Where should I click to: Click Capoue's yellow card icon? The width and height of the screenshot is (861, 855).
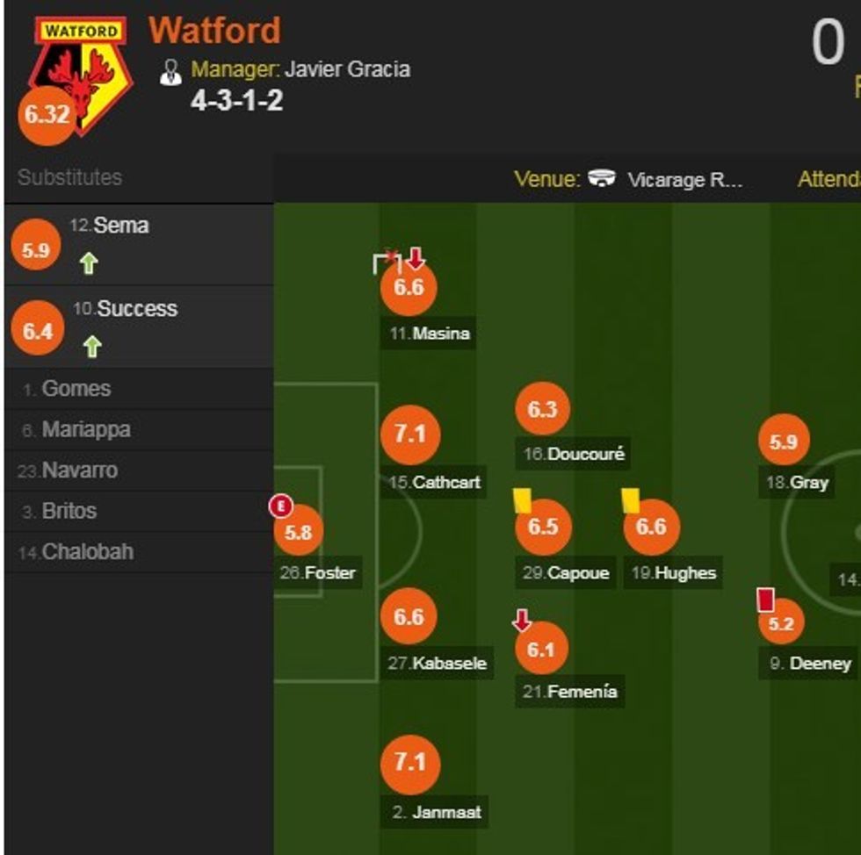pyautogui.click(x=522, y=499)
